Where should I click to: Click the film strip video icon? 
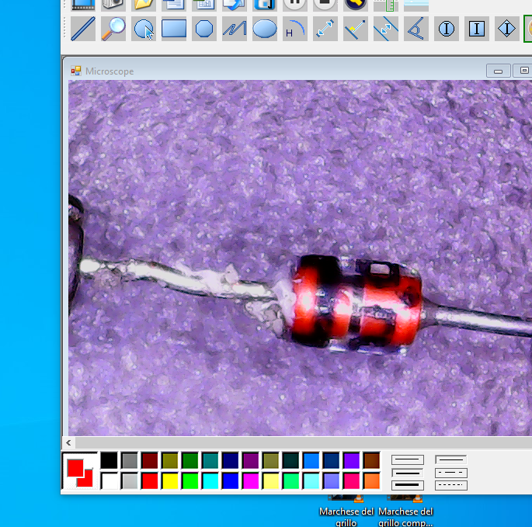(x=83, y=4)
